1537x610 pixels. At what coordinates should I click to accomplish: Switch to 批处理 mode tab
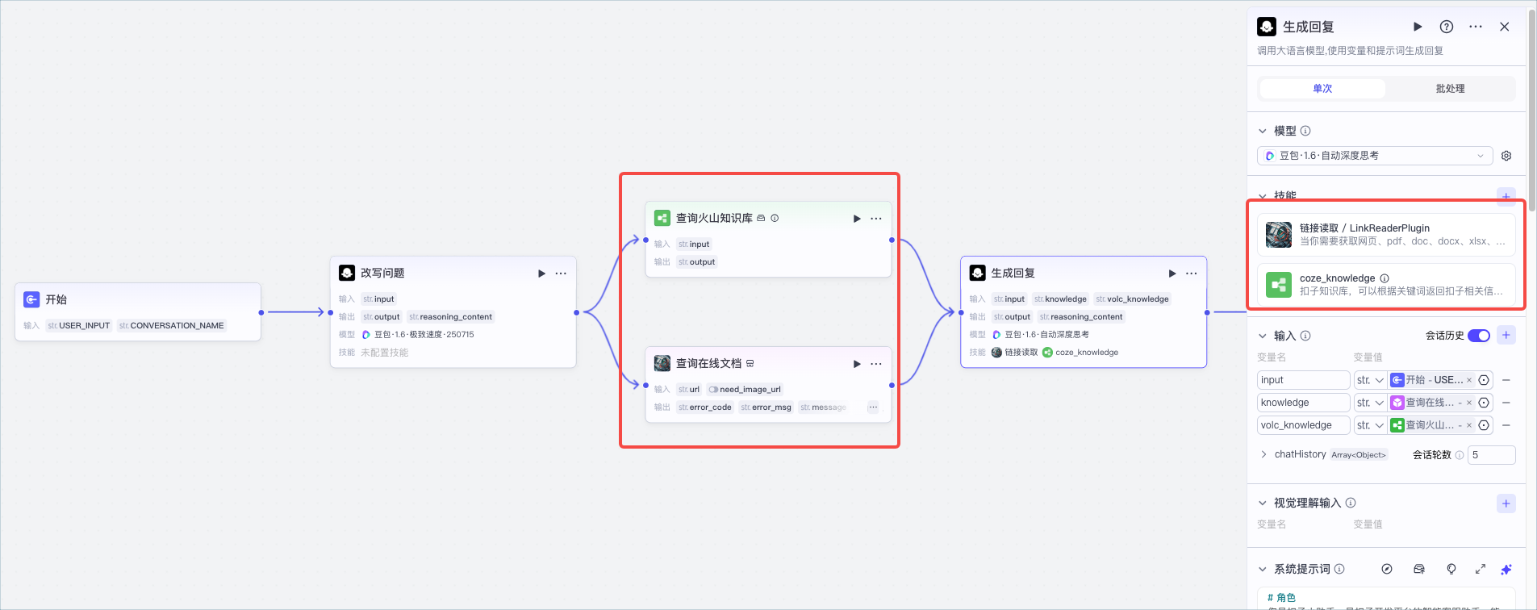pos(1450,89)
